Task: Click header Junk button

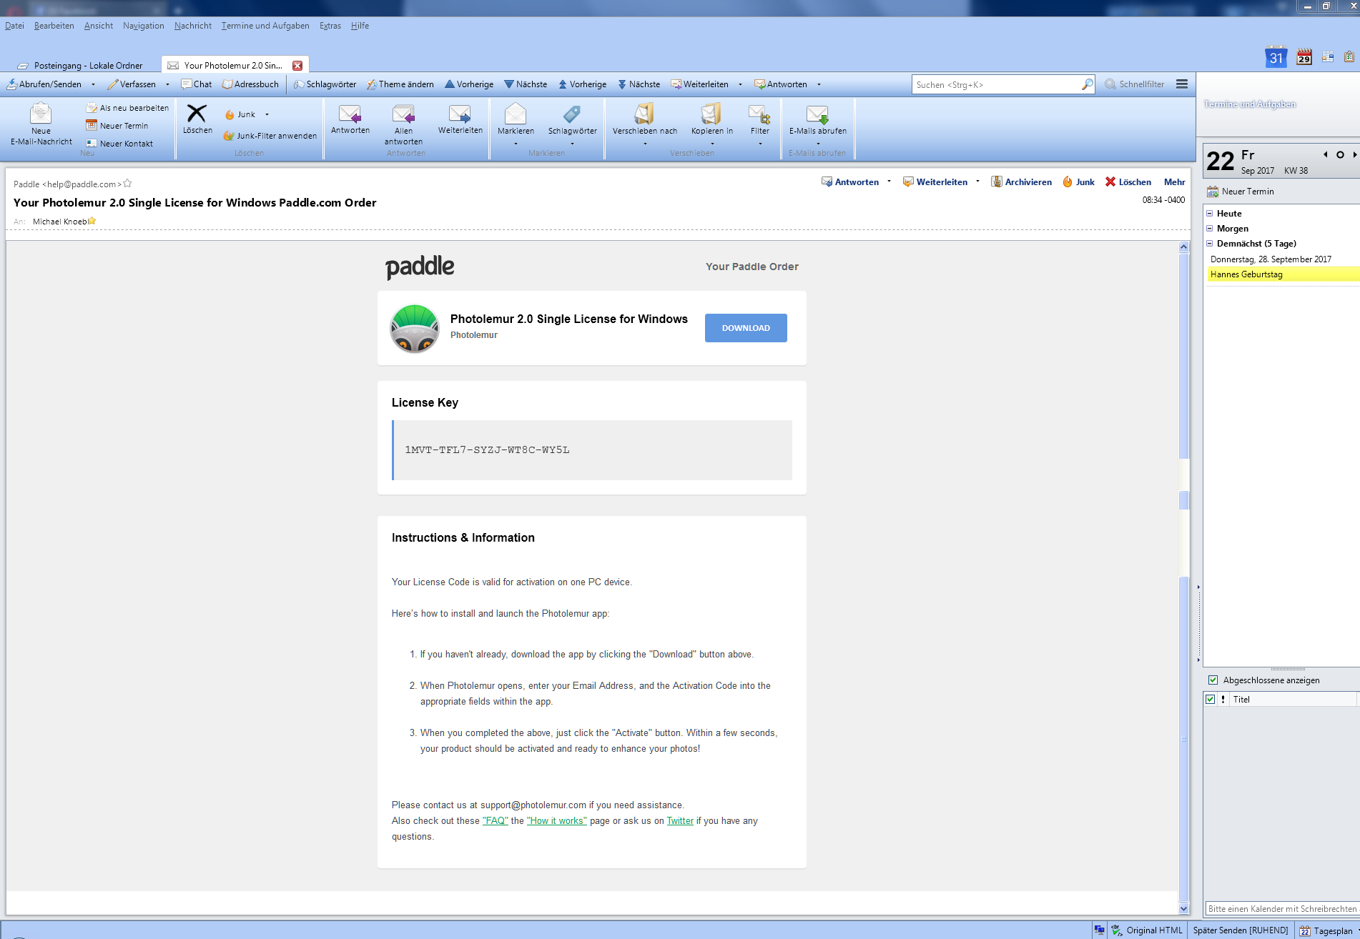Action: coord(1078,182)
